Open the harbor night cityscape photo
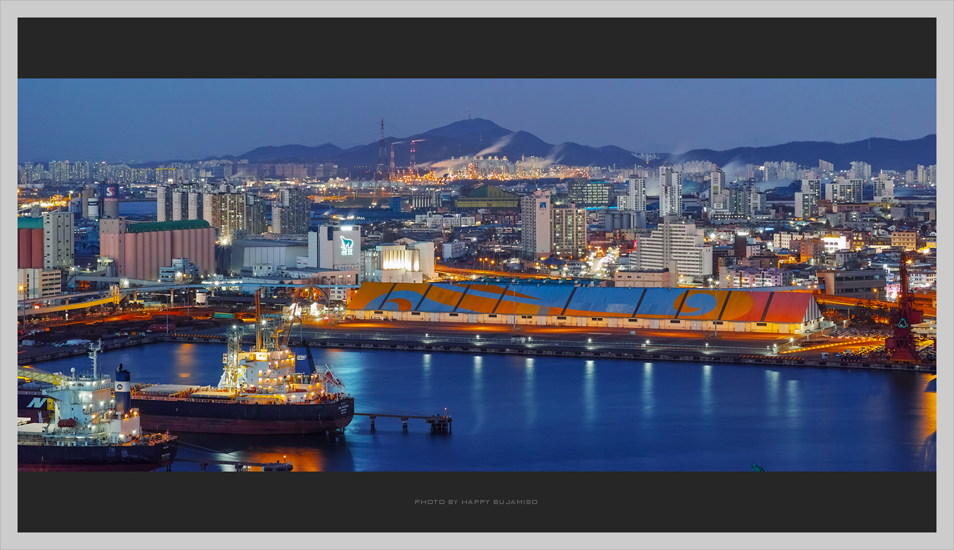Screen dimensions: 954x550 [x=476, y=275]
